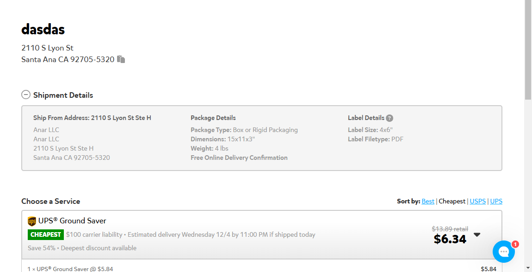
Task: Select the Cheapest sort option
Action: tap(452, 201)
